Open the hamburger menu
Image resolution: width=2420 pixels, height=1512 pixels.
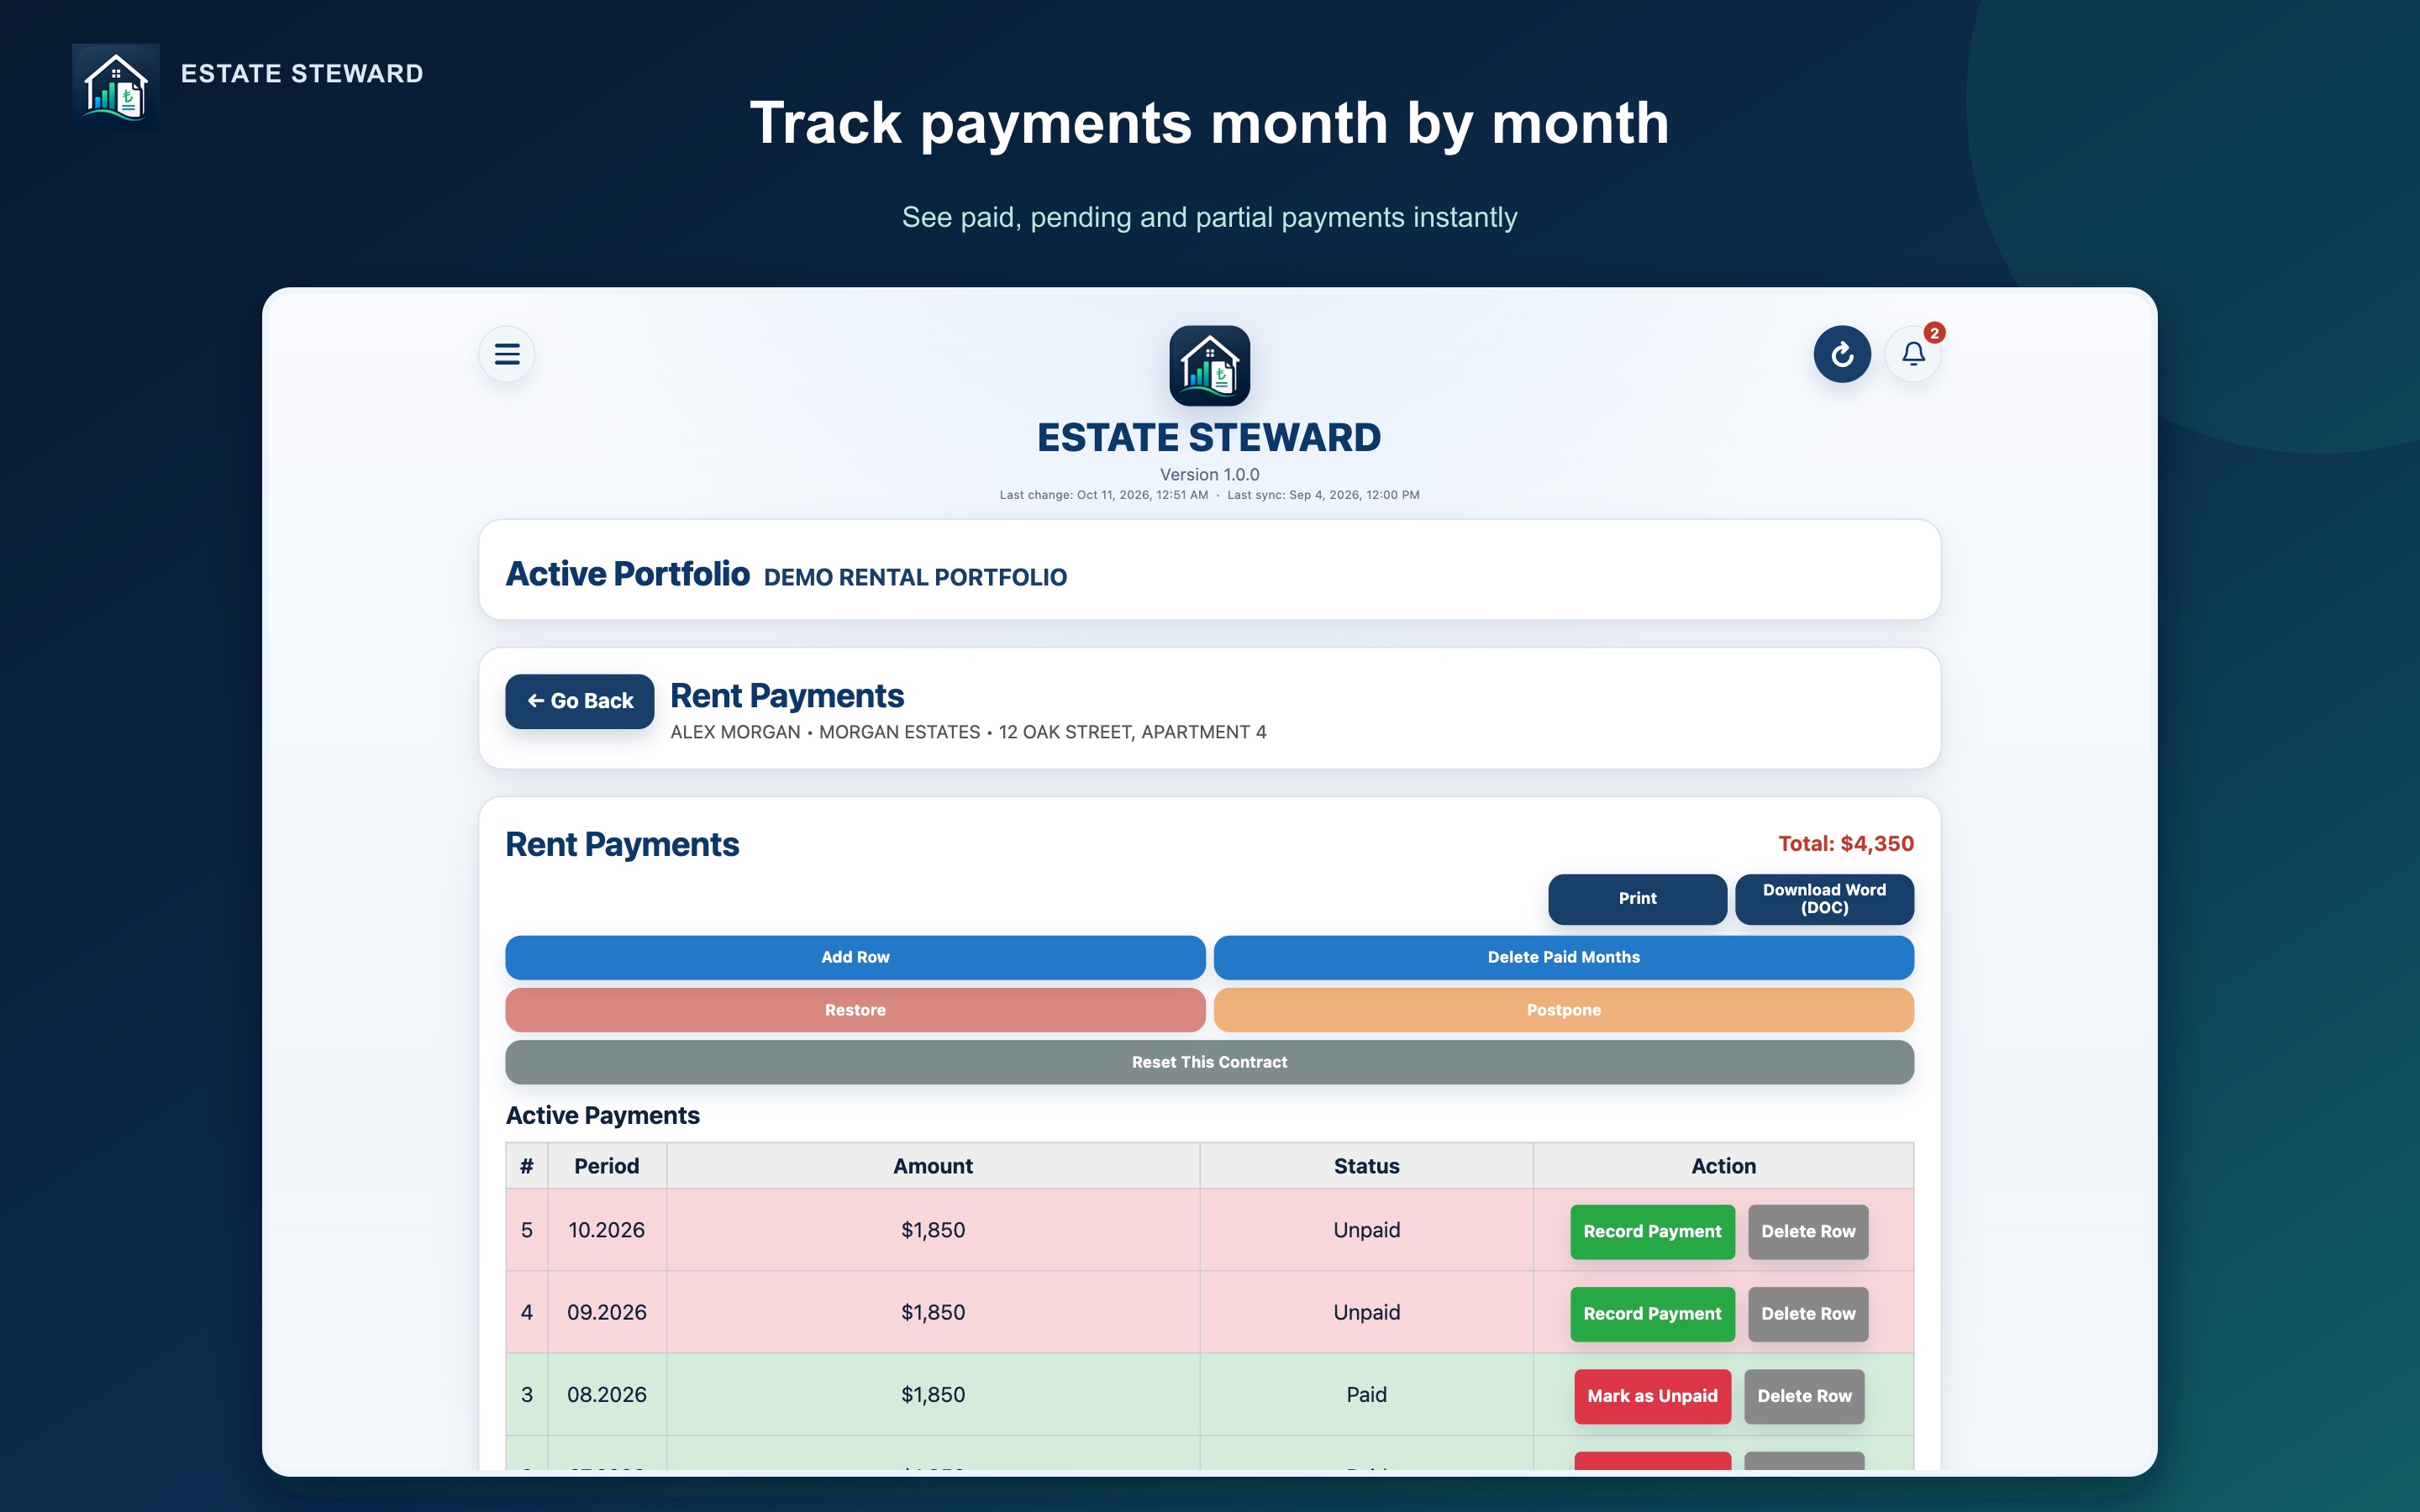tap(507, 354)
